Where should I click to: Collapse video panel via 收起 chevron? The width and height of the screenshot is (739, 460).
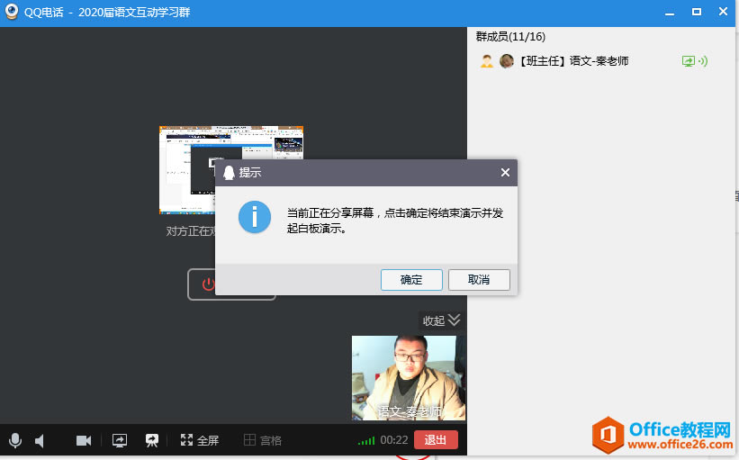(x=441, y=320)
